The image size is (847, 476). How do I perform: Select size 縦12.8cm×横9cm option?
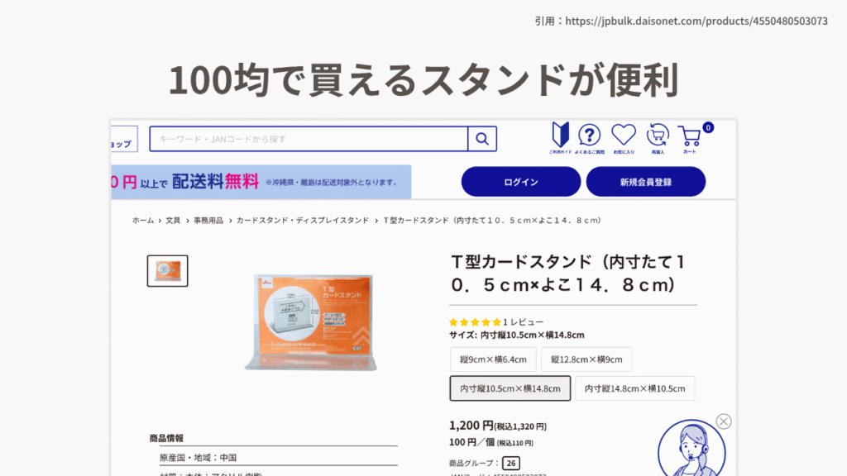coord(586,359)
